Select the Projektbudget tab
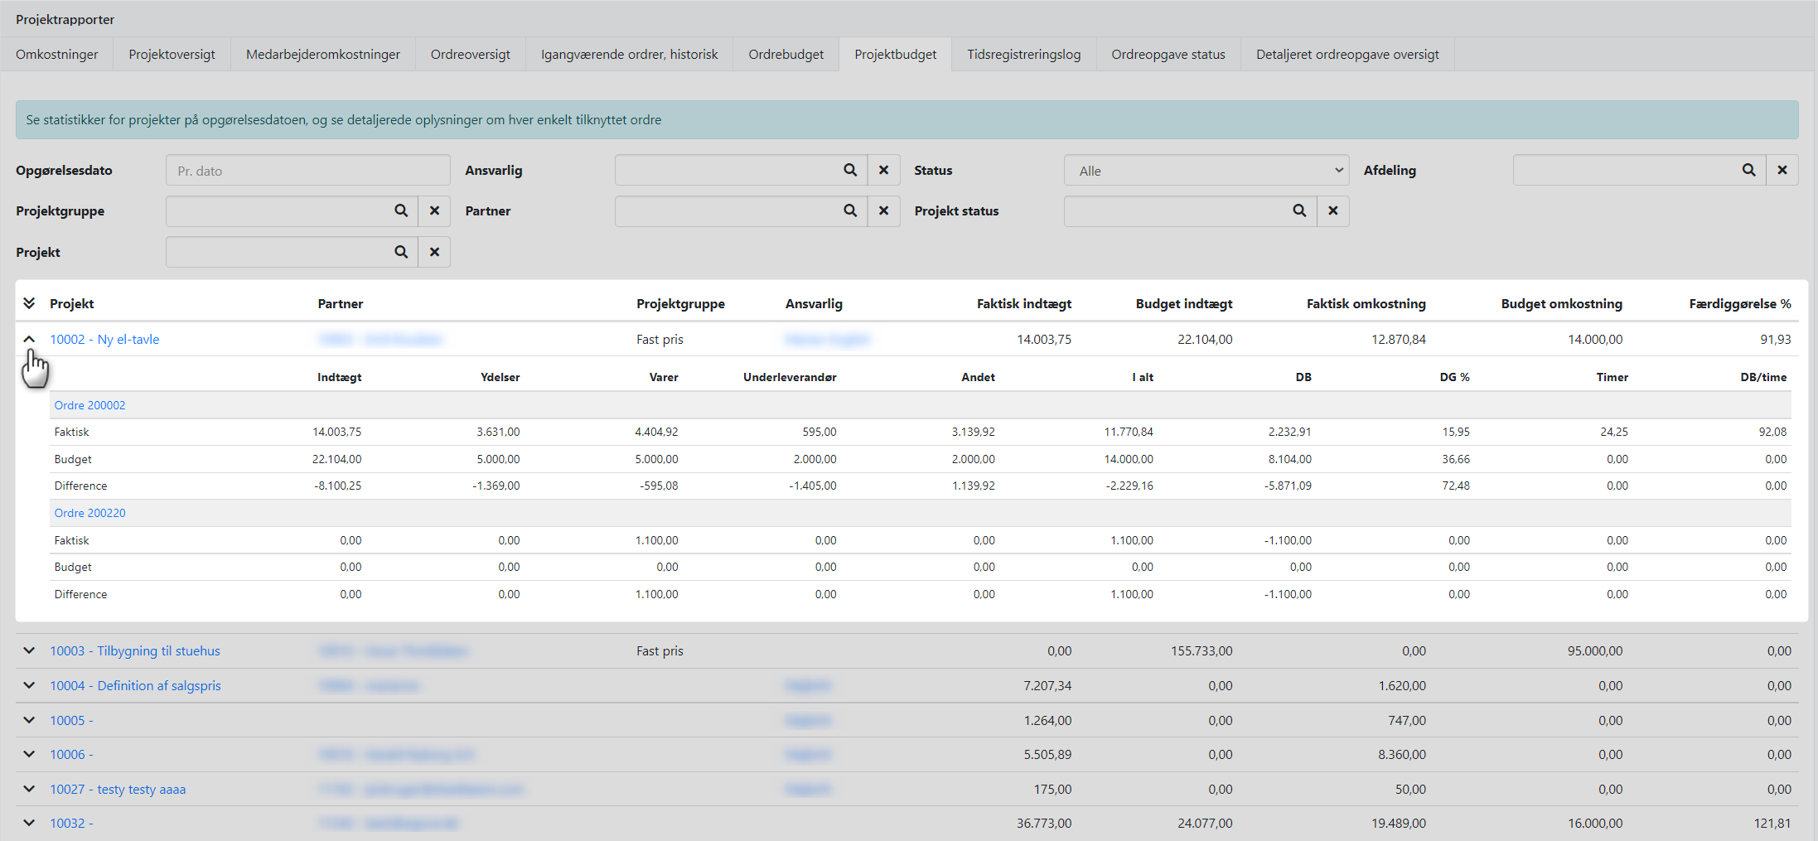Image resolution: width=1818 pixels, height=841 pixels. click(896, 54)
